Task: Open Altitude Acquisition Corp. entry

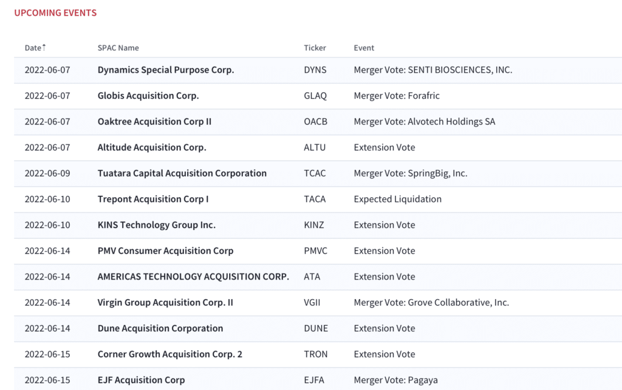Action: [x=152, y=147]
